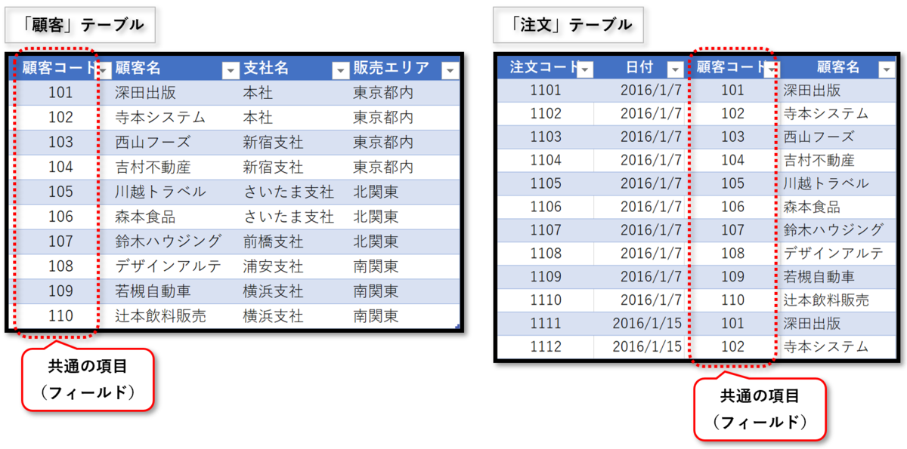Viewport: 907px width, 449px height.
Task: Open the 販売エリア filter dropdown arrow
Action: pyautogui.click(x=450, y=70)
